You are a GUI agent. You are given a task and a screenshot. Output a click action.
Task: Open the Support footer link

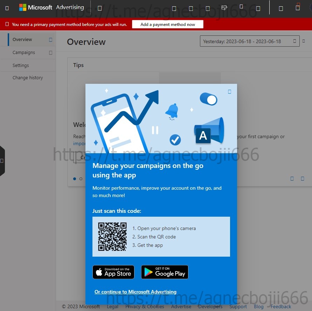(x=238, y=306)
